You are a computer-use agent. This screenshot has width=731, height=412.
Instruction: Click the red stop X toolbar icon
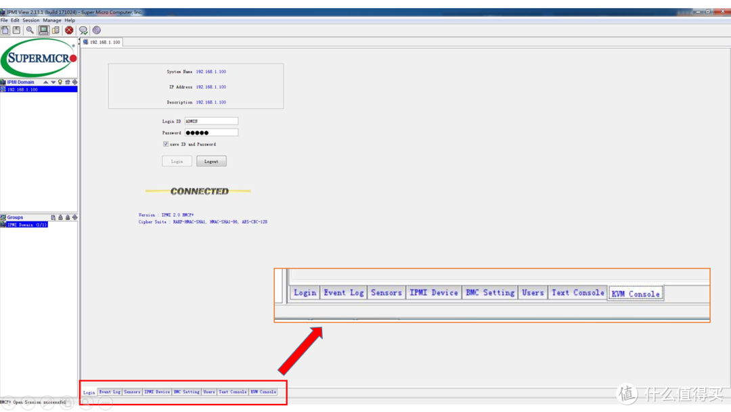tap(69, 30)
